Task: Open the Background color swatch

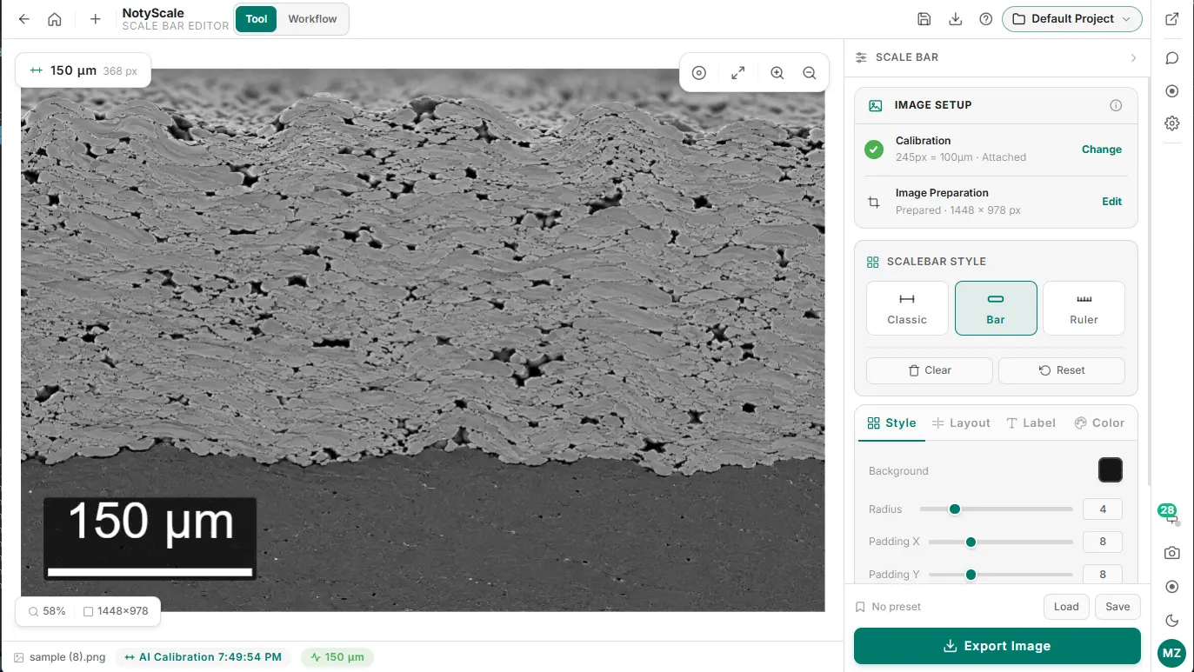Action: tap(1111, 470)
